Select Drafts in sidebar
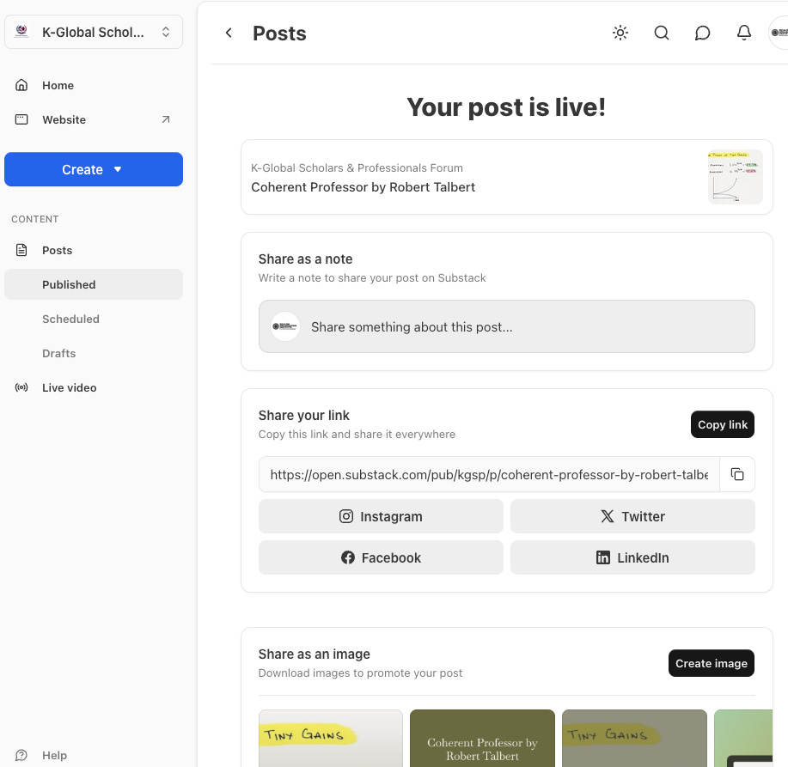The image size is (788, 767). 94,353
